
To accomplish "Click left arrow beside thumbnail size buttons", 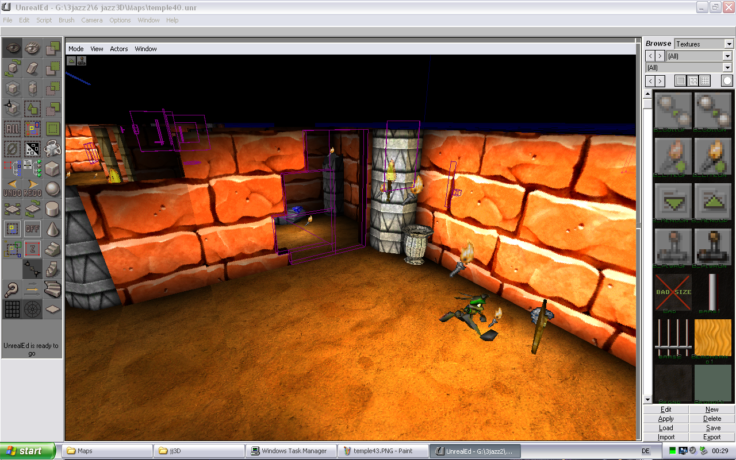I will [650, 81].
